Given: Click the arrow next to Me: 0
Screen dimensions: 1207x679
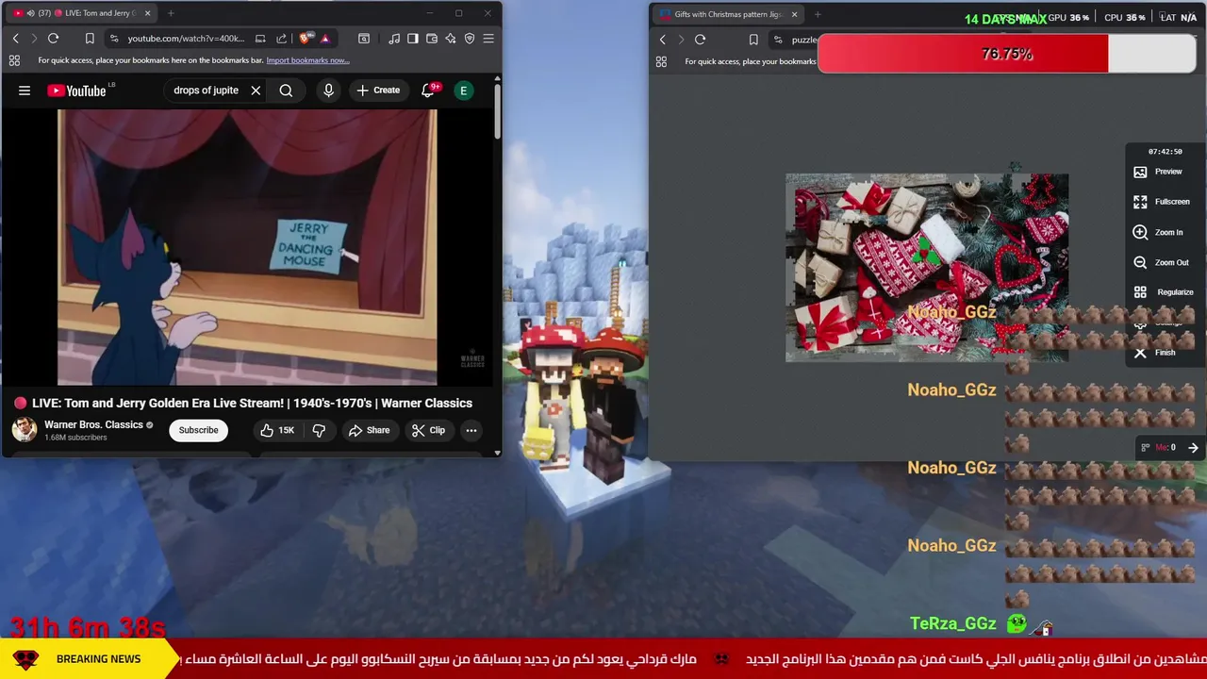Looking at the screenshot, I should tap(1193, 448).
